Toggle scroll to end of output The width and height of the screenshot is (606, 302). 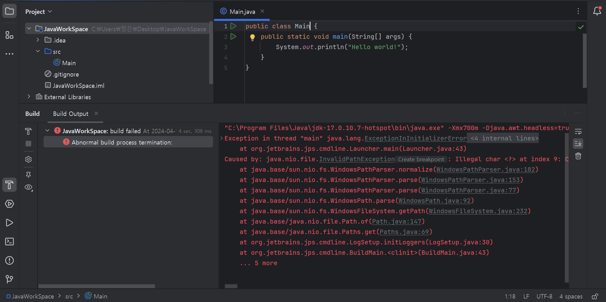tap(578, 144)
